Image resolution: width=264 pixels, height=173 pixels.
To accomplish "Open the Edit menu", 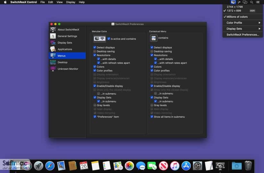I will coord(51,2).
